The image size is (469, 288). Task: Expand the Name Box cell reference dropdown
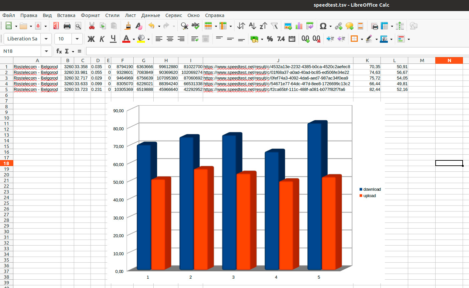[x=46, y=51]
